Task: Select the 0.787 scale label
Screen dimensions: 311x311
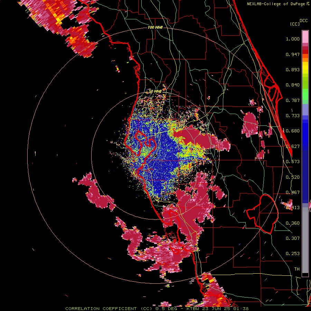Action: point(293,100)
